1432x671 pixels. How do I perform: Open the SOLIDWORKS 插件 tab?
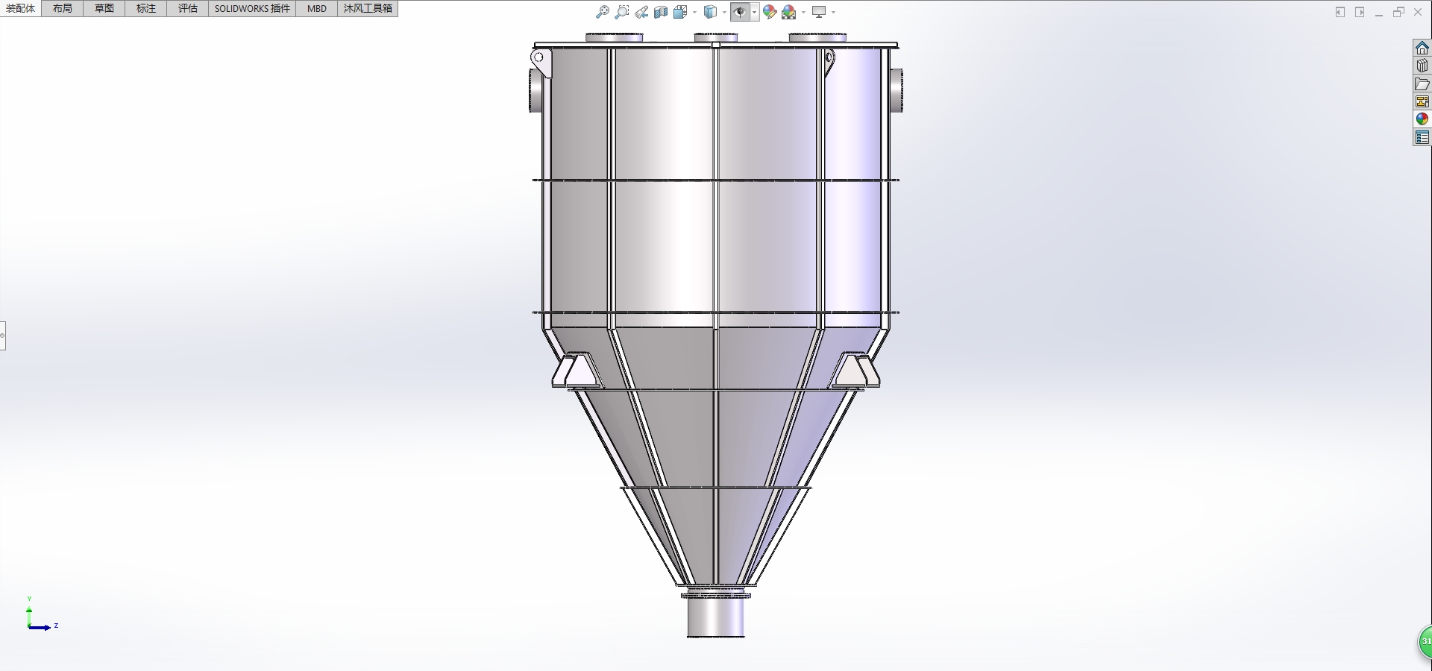point(252,8)
